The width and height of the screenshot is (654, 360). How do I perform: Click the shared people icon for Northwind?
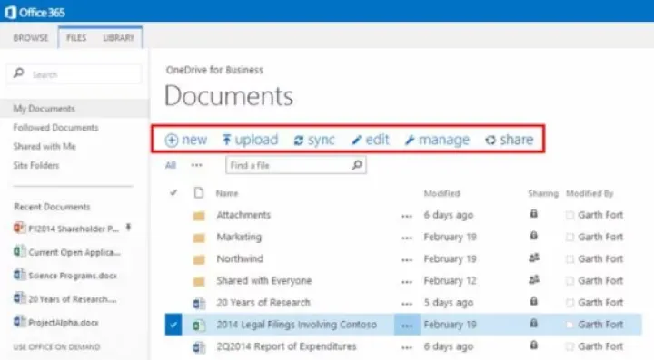pos(534,258)
